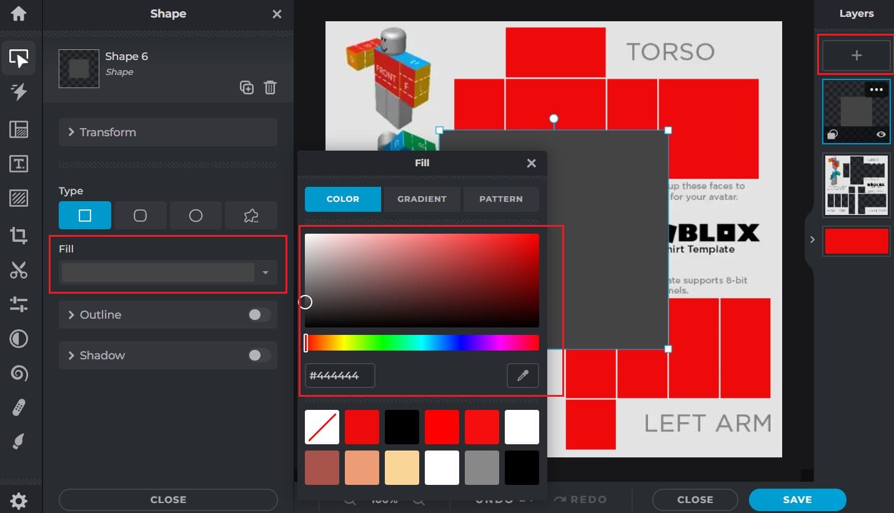Click the CLOSE button beside SAVE
The image size is (894, 513).
tap(695, 500)
